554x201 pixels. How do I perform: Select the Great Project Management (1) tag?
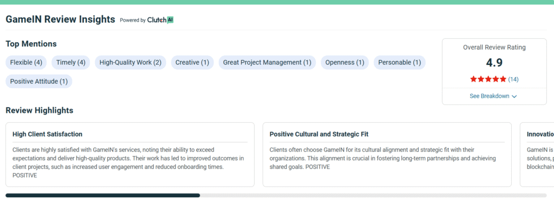[x=267, y=63]
